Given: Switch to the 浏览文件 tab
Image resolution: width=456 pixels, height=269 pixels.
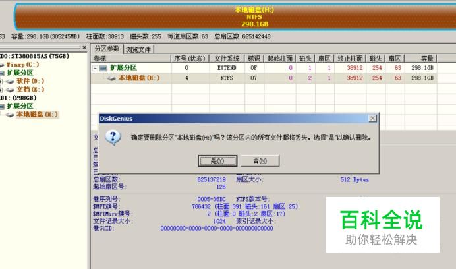Looking at the screenshot, I should tap(138, 50).
